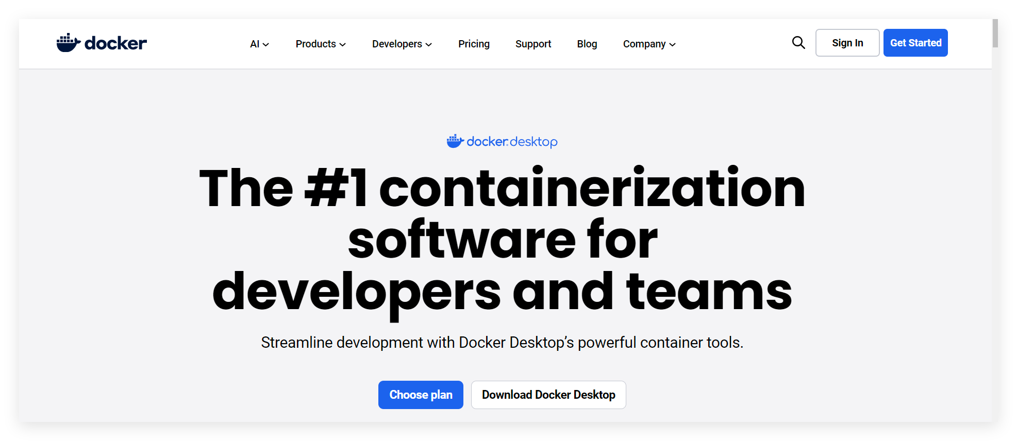Open the Support page
Screen dimensions: 1017x441
coord(533,44)
